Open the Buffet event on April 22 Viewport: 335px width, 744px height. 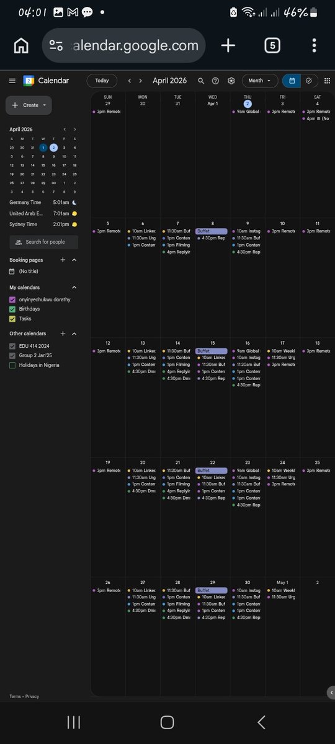click(x=212, y=471)
